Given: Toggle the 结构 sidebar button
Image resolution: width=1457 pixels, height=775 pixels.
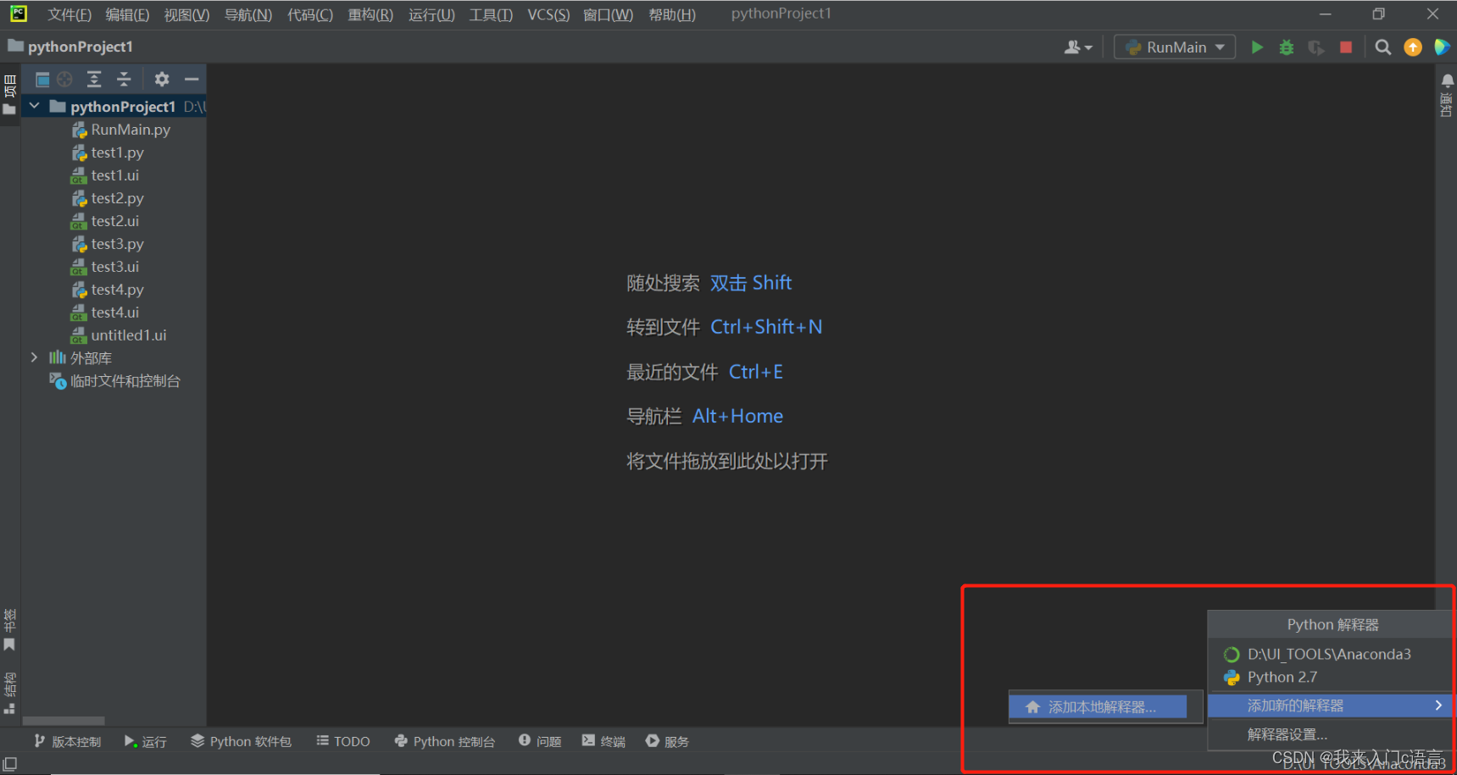Looking at the screenshot, I should 9,694.
